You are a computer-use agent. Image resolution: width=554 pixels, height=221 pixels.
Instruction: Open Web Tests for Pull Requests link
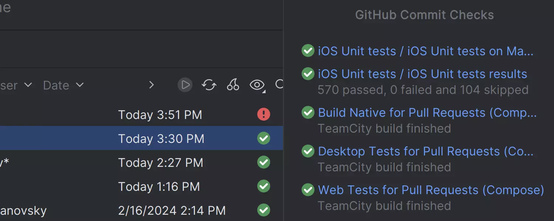click(x=431, y=190)
